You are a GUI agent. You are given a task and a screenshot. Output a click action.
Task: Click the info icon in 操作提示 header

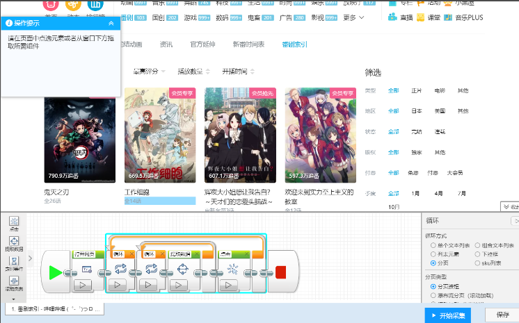click(9, 23)
